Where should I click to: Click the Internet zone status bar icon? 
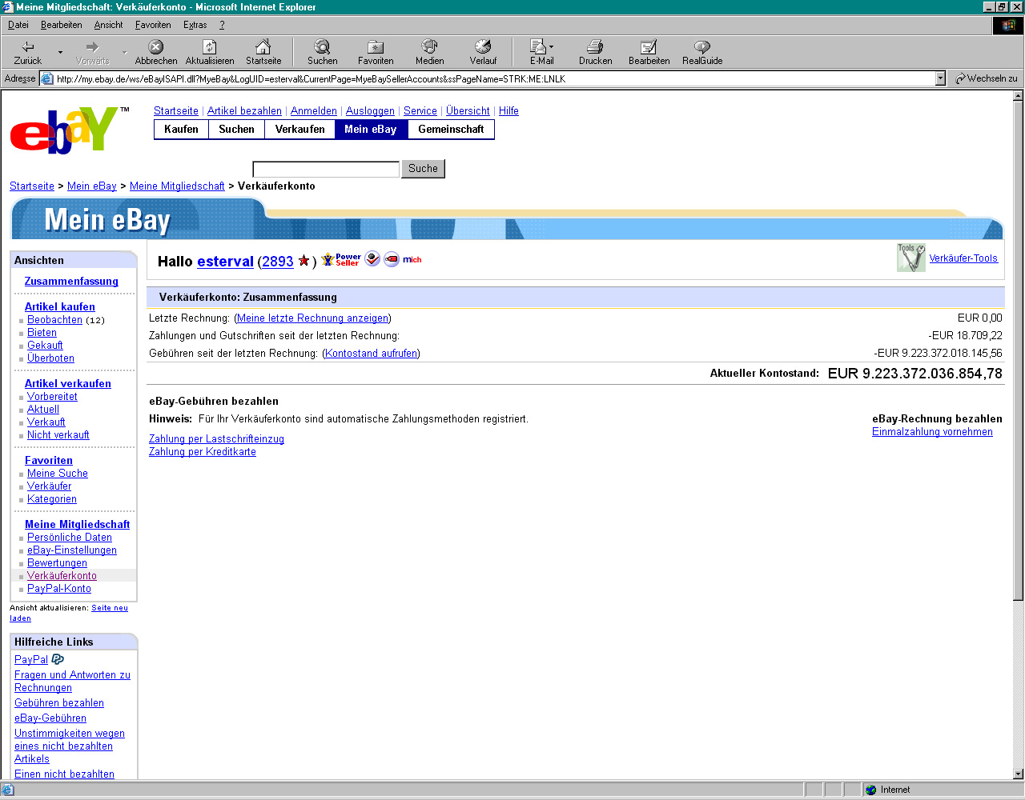point(871,790)
